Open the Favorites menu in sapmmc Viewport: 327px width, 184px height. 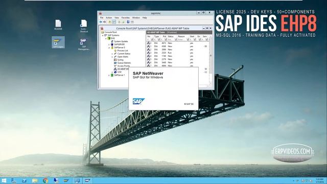pos(126,18)
